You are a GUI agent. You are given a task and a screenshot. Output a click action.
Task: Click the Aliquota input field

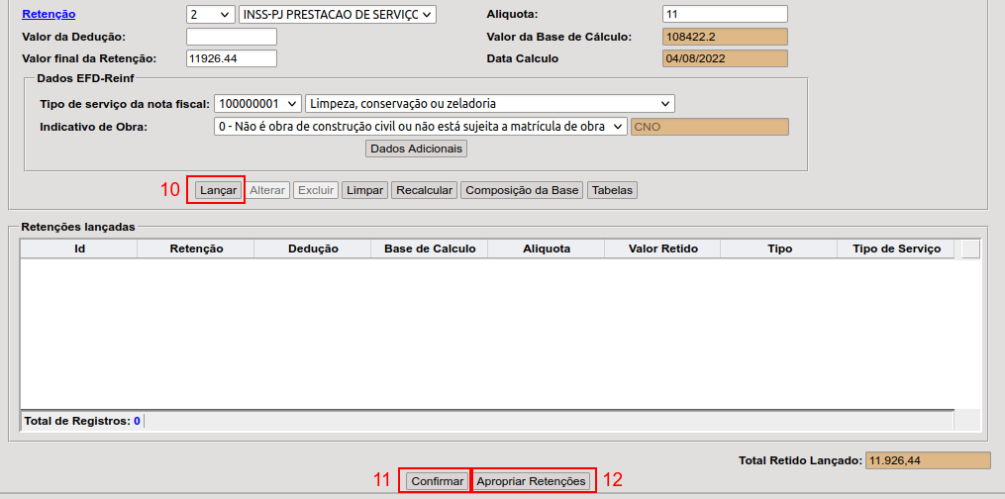coord(725,15)
